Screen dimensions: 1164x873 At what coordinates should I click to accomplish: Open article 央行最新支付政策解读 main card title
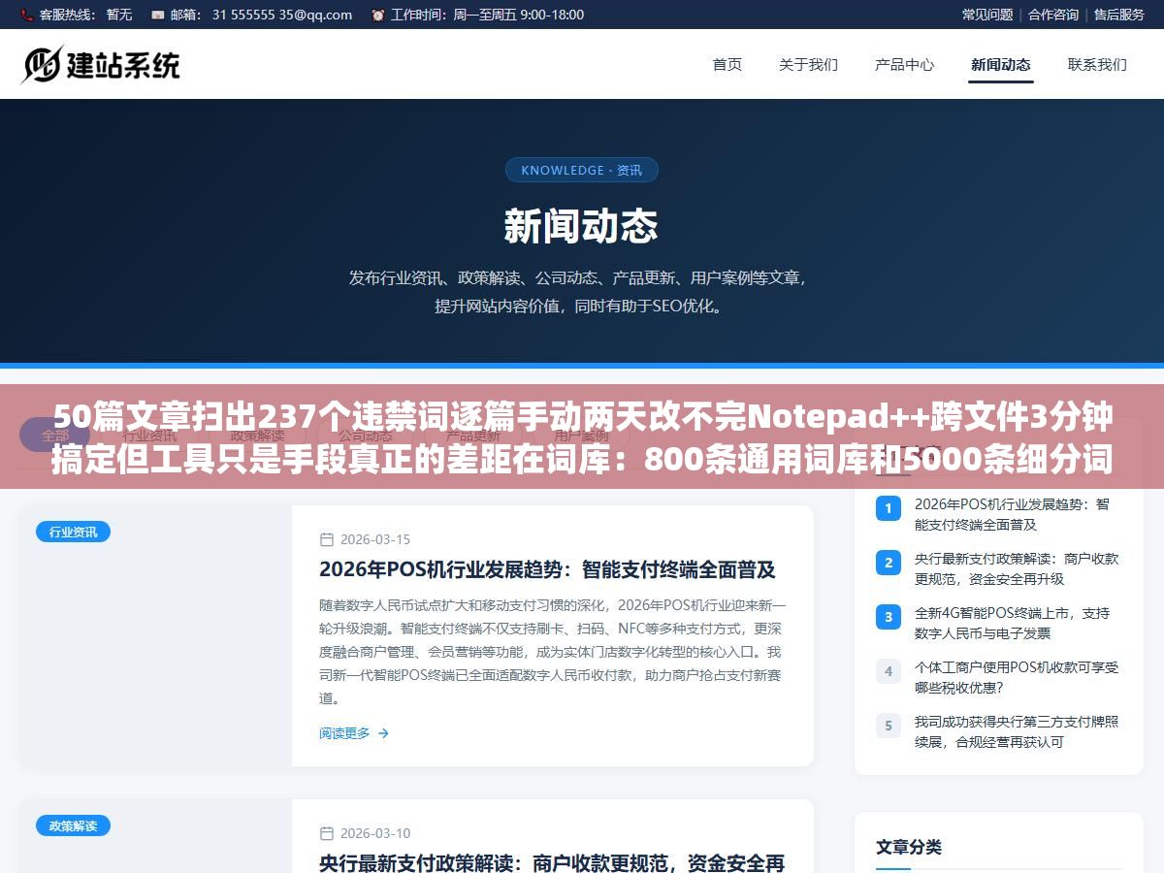pos(552,862)
